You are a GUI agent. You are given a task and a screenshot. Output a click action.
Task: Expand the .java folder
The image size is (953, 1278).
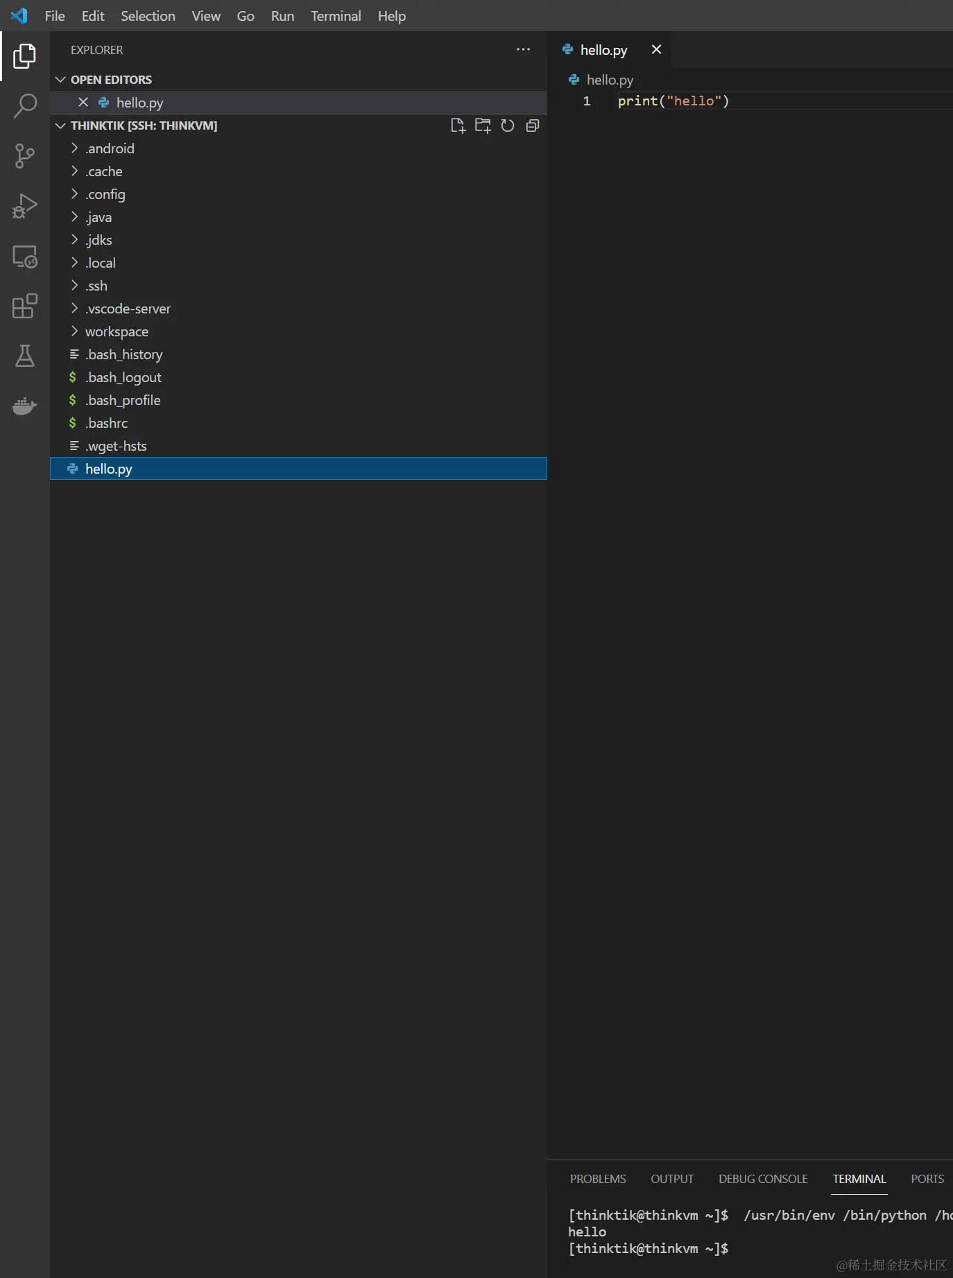[x=298, y=217]
